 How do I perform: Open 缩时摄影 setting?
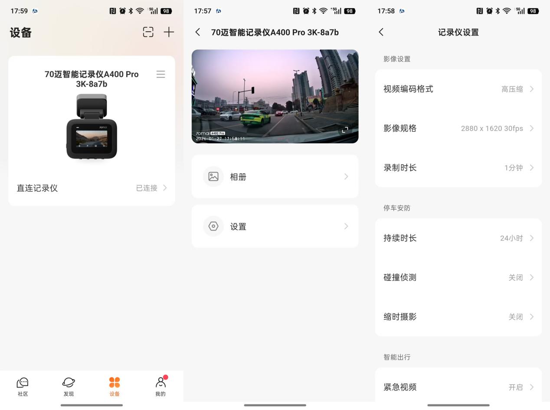coord(458,317)
